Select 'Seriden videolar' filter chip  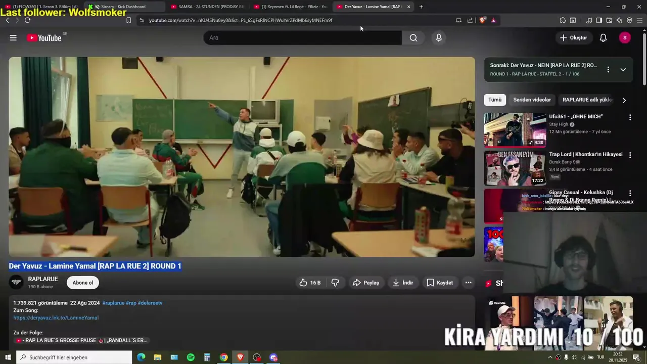pos(532,100)
